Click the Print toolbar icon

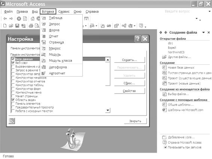(x=31, y=25)
